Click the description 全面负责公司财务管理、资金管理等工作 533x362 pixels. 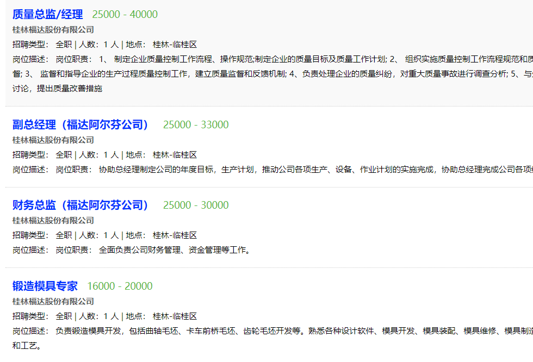click(175, 250)
